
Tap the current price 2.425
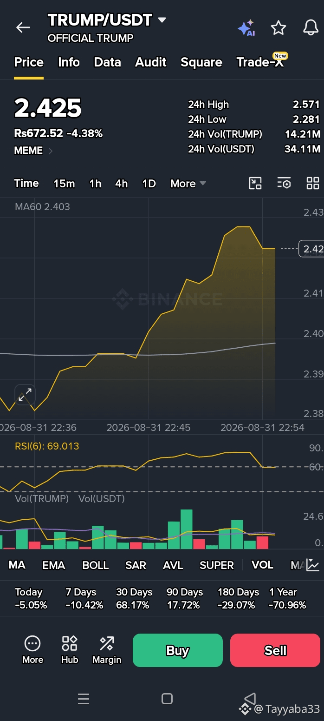tap(48, 108)
